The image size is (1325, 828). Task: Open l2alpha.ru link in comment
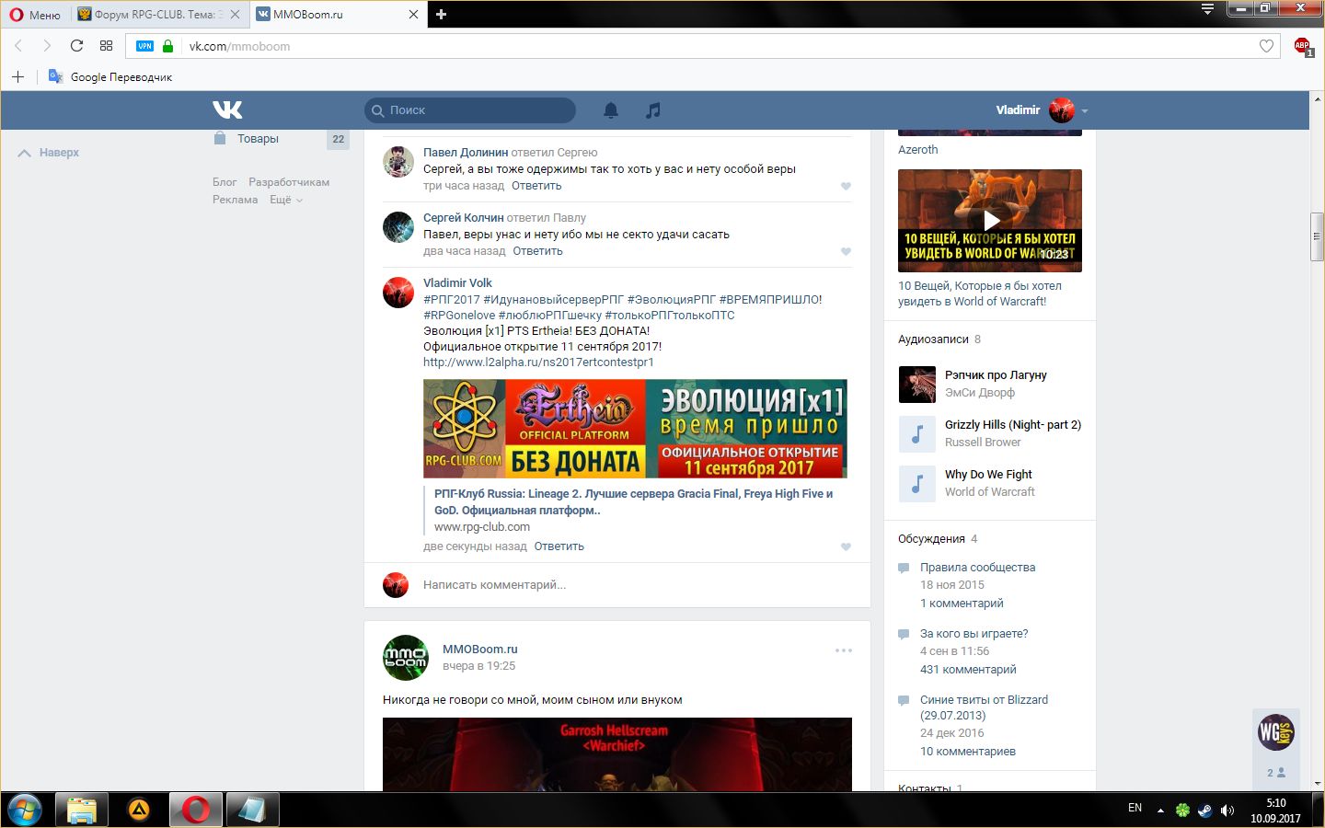coord(538,362)
